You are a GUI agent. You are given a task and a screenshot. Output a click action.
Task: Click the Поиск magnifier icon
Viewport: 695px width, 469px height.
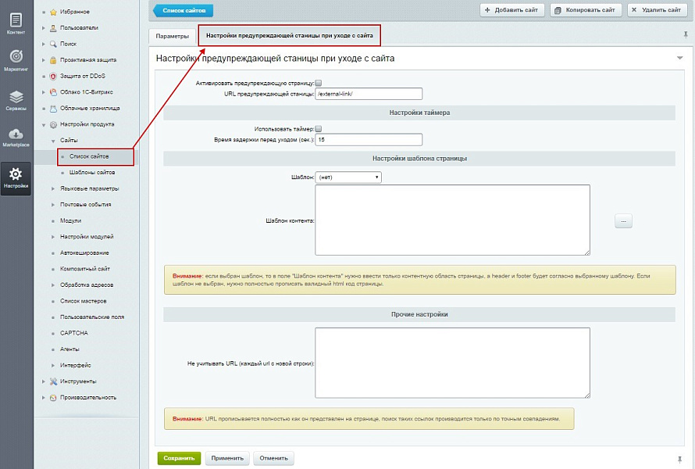click(x=53, y=44)
